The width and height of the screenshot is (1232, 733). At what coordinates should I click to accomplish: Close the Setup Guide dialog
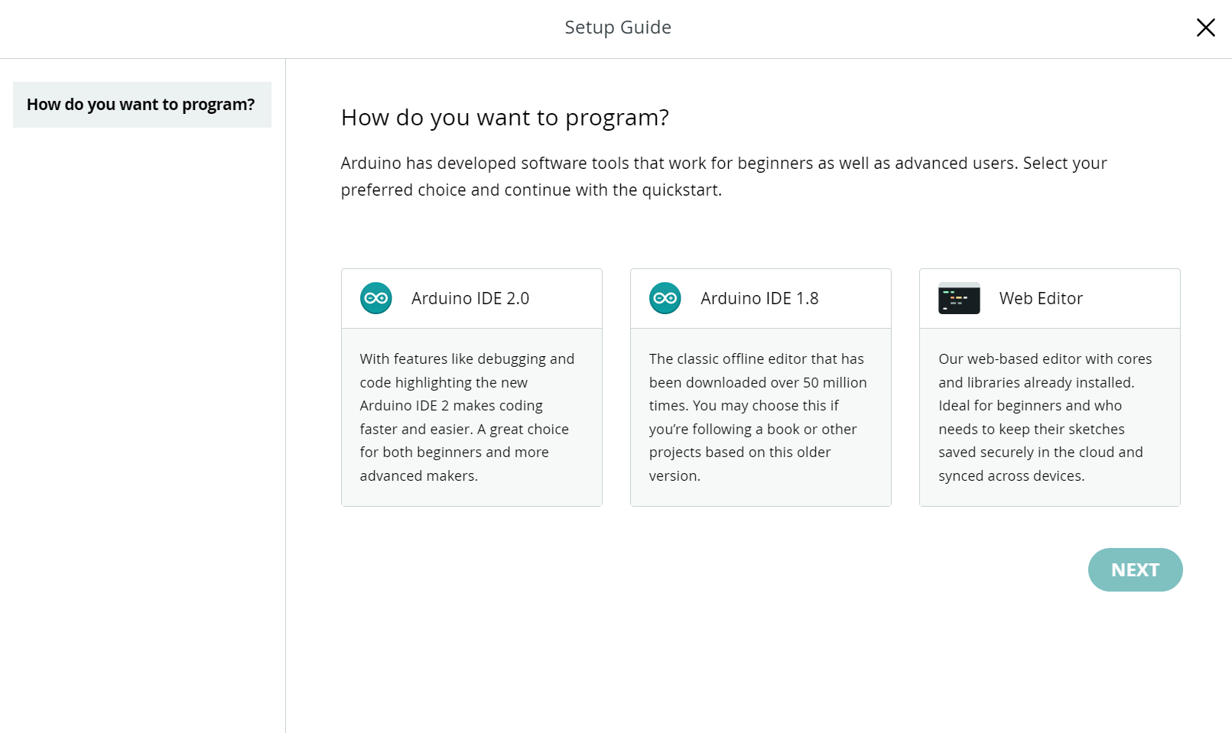1205,28
